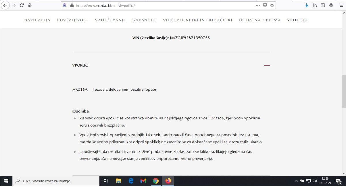This screenshot has width=346, height=194.
Task: Click the VPOKLICI navigation item
Action: pyautogui.click(x=298, y=20)
